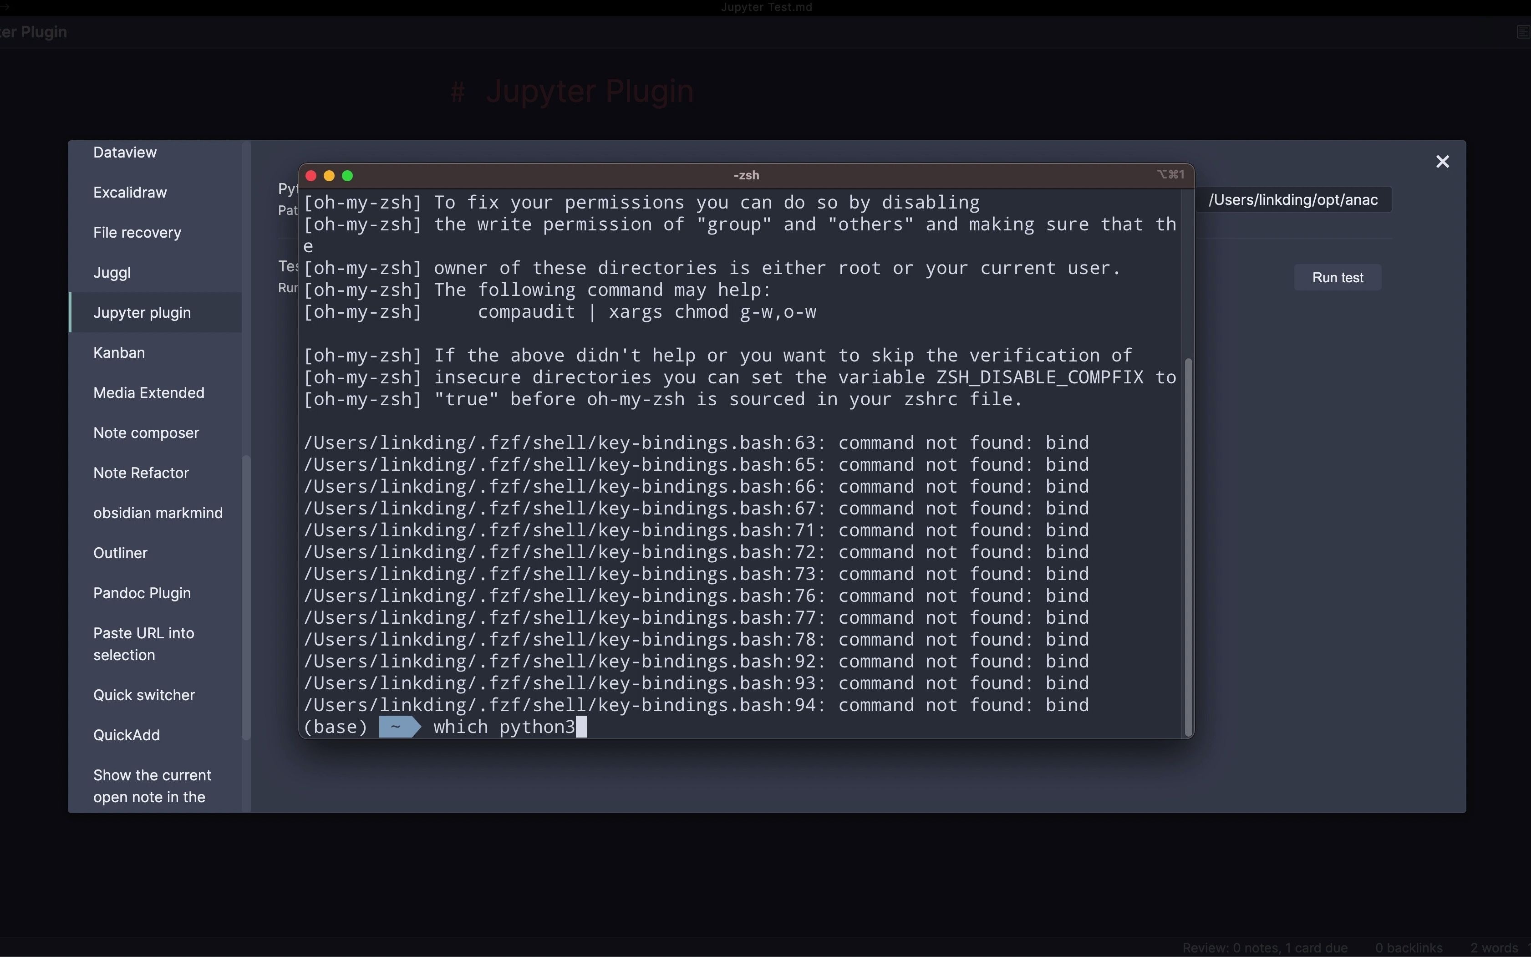Select "obsidian markmind" plugin settings
1531x957 pixels.
pyautogui.click(x=158, y=513)
